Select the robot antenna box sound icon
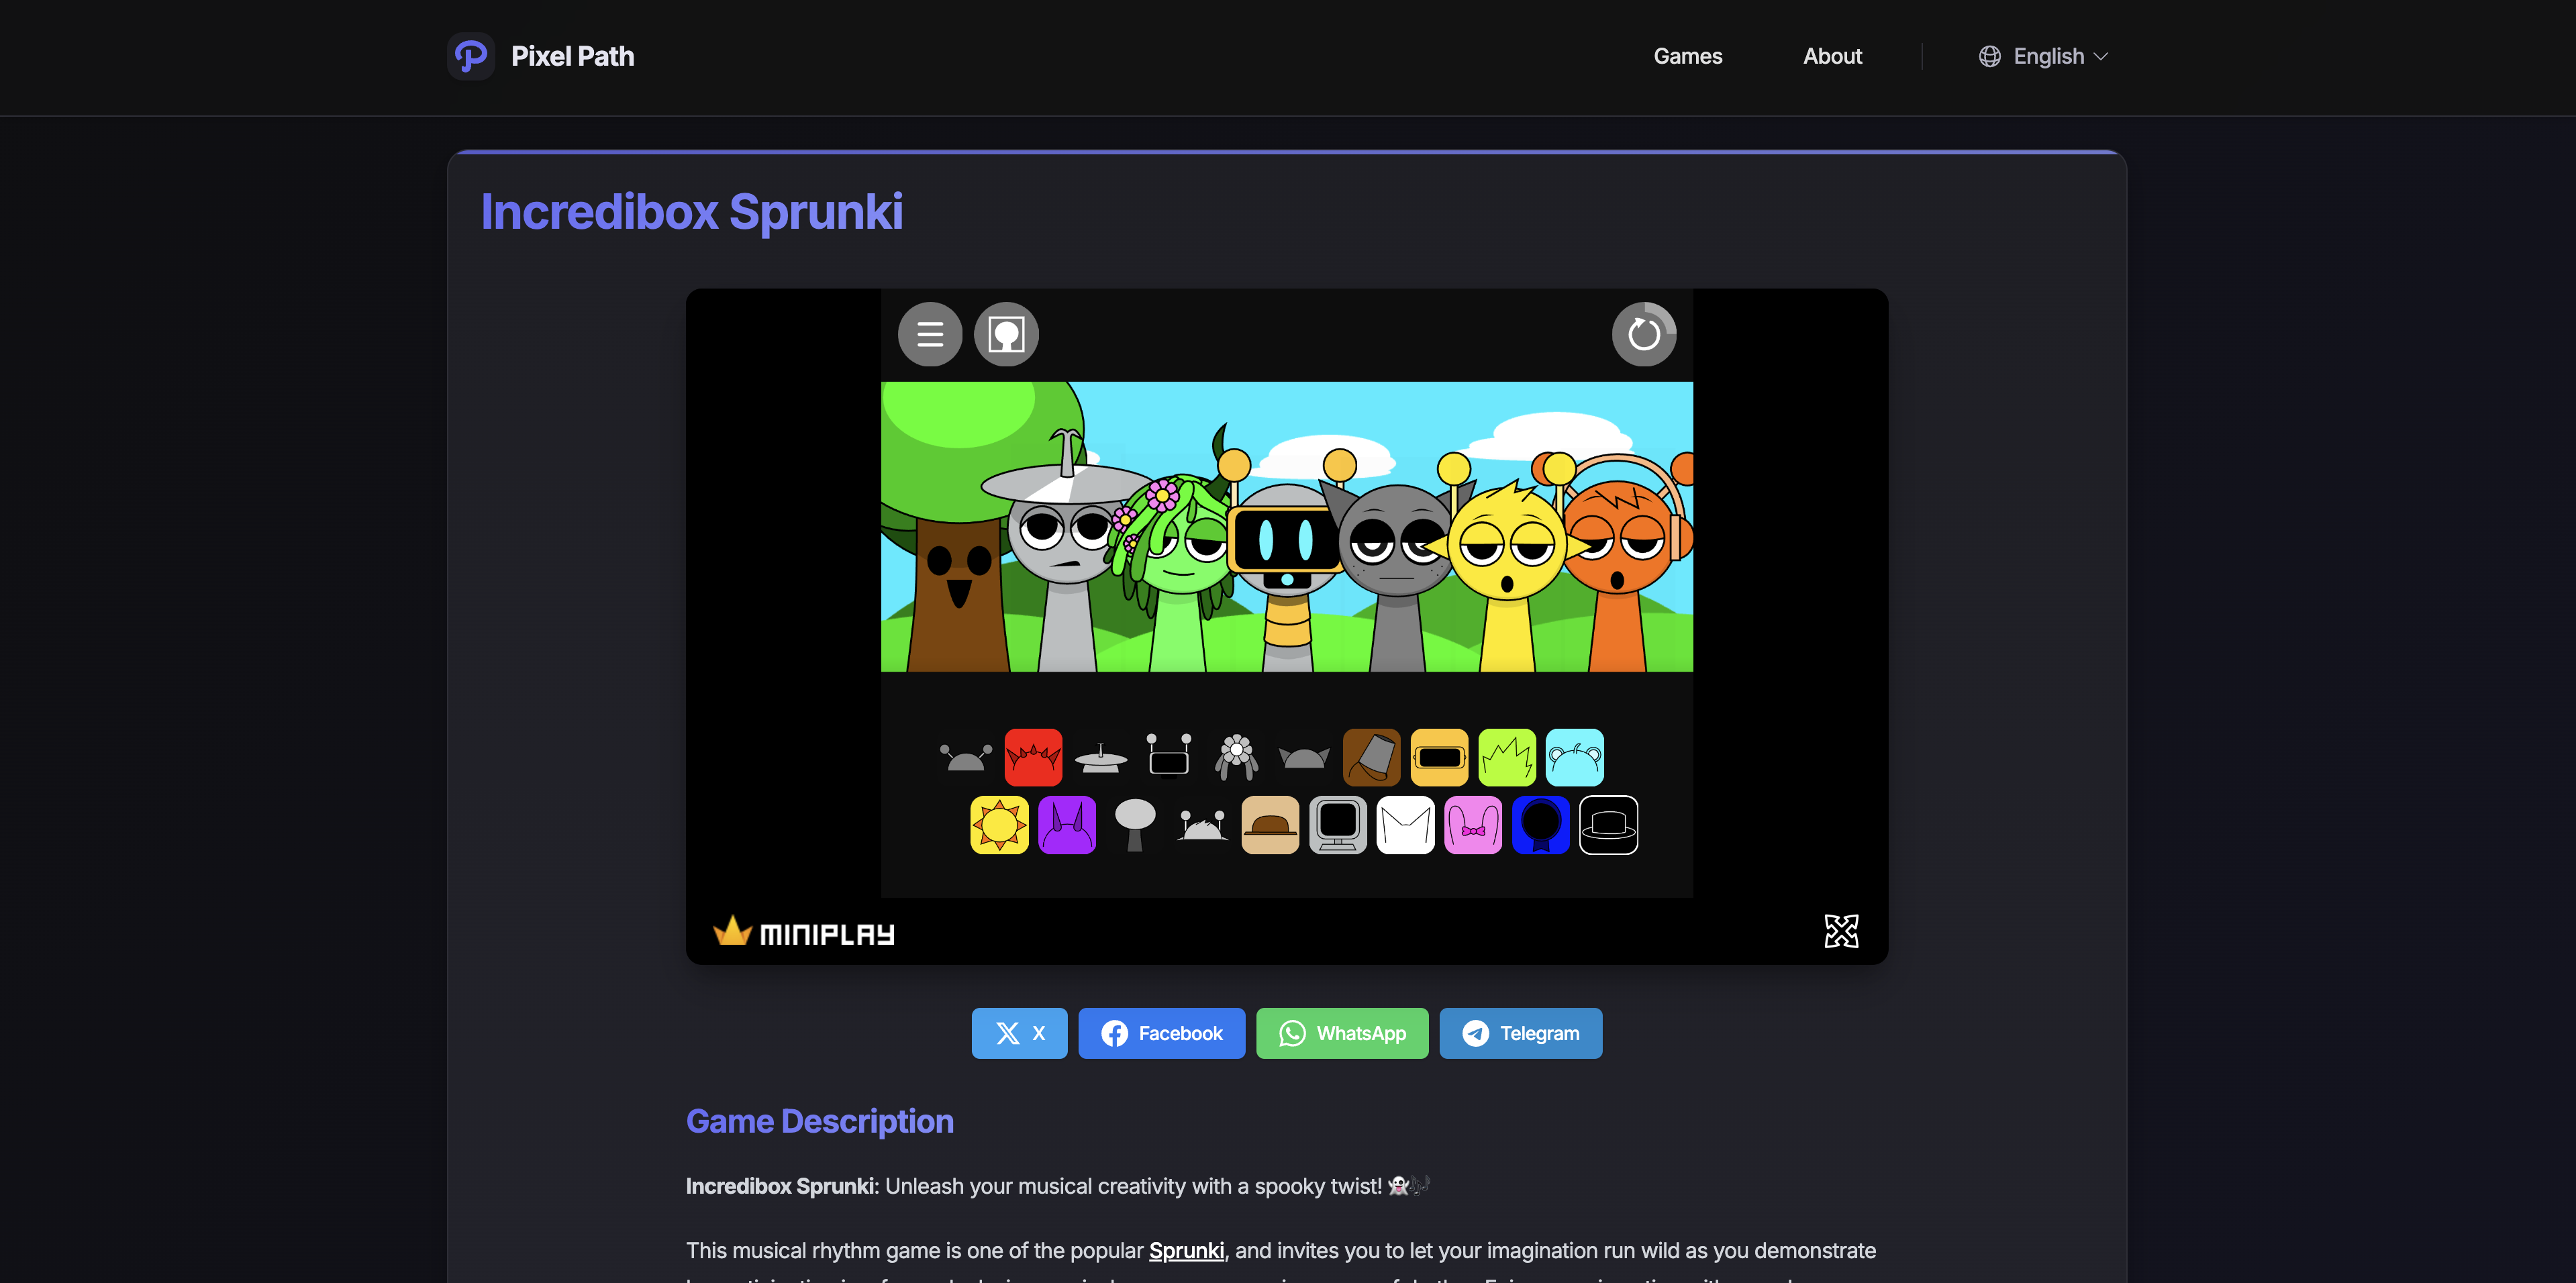Viewport: 2576px width, 1283px height. pos(1169,755)
